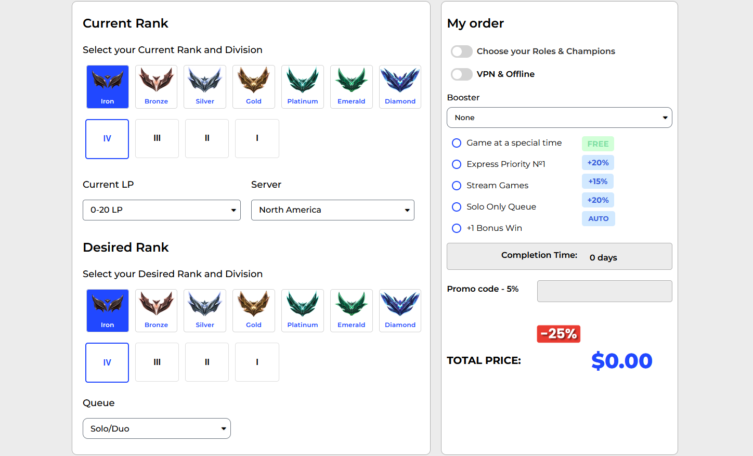Select Bronze as current rank
This screenshot has width=753, height=456.
coord(156,87)
